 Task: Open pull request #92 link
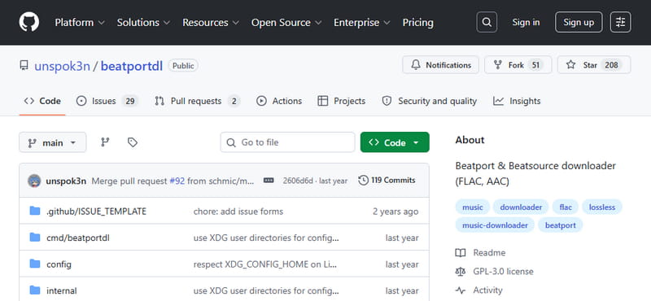177,181
